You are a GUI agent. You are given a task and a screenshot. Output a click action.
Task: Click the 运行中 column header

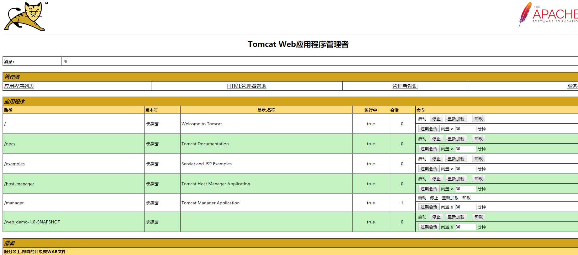point(371,110)
